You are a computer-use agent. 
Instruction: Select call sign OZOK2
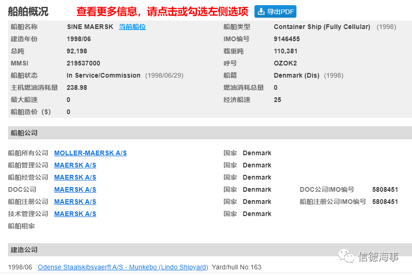pos(285,63)
